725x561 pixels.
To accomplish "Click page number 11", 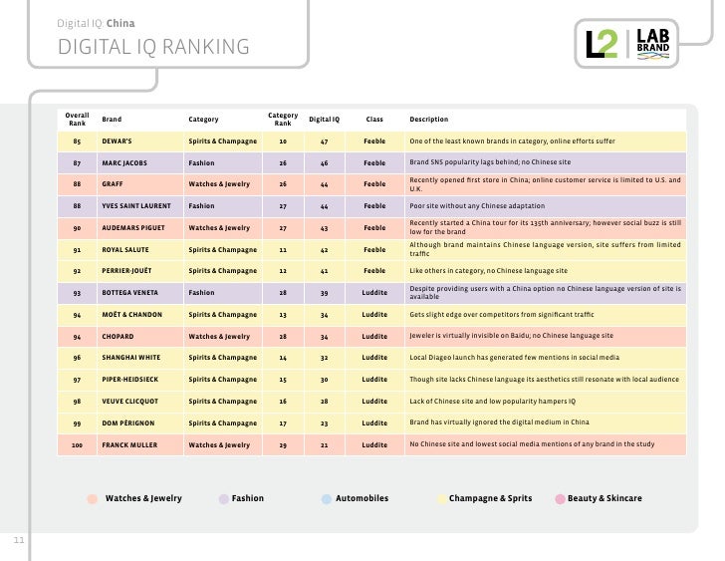I will (19, 540).
